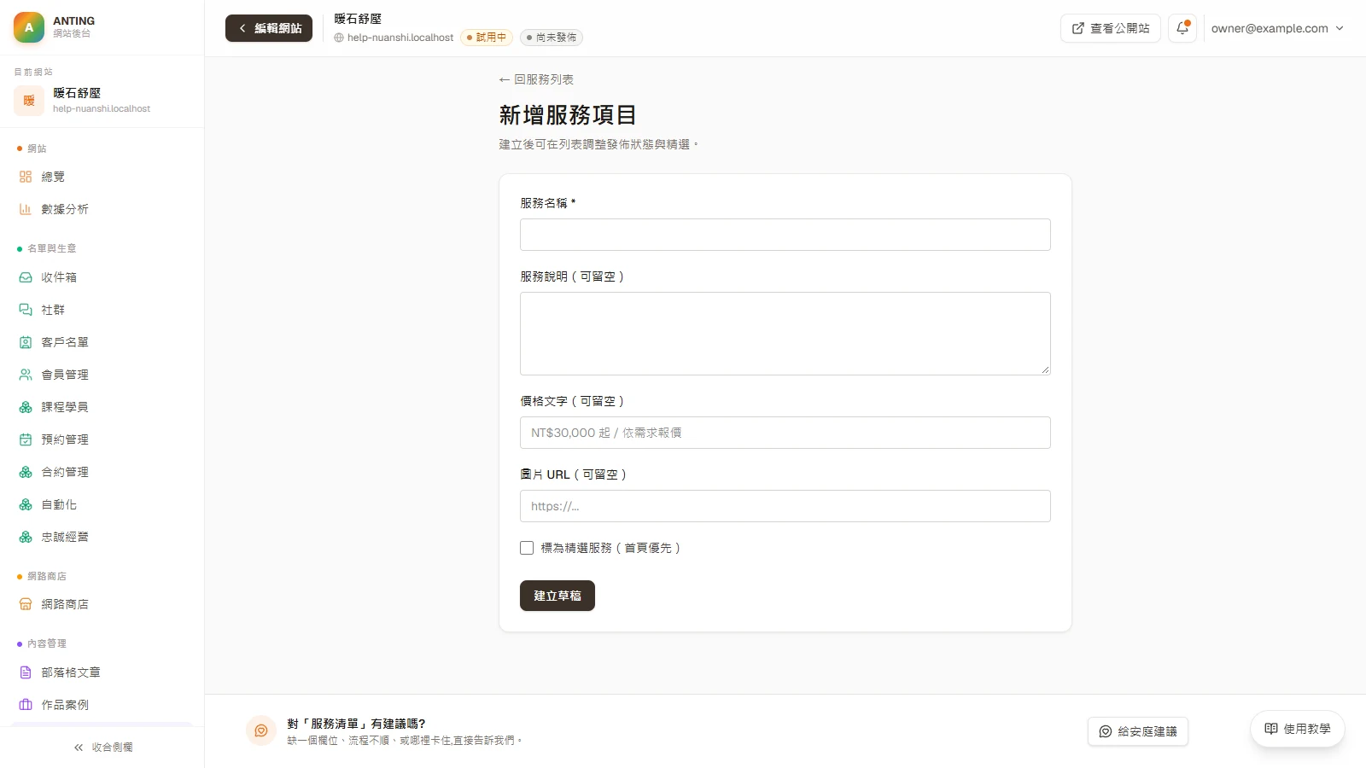Click the 社群 chat icon
This screenshot has width=1366, height=768.
pos(26,310)
